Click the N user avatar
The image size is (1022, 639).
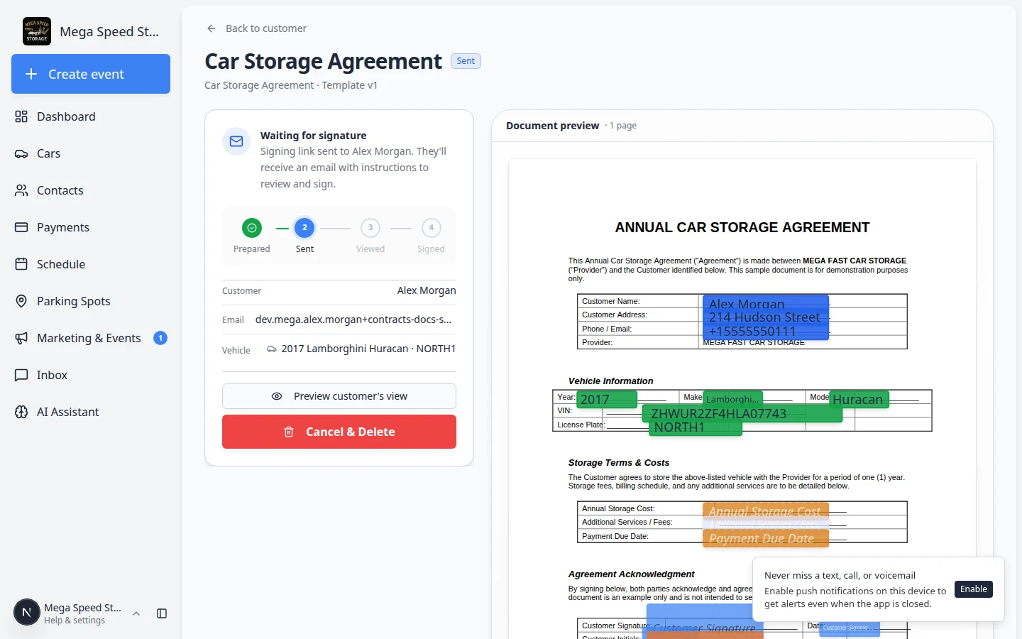point(27,612)
